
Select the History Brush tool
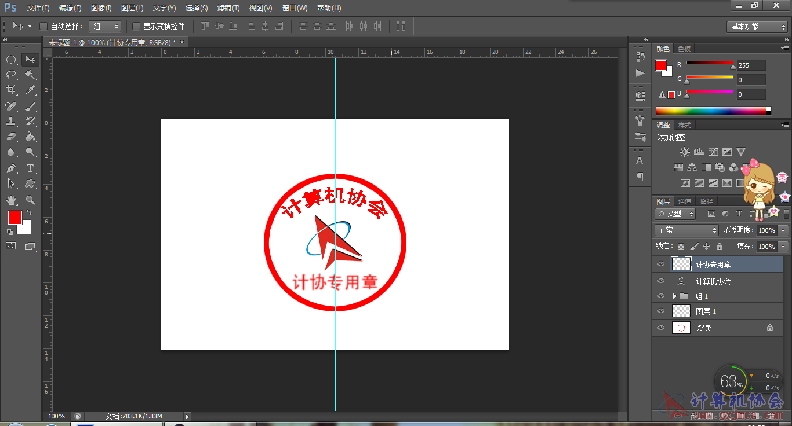click(x=31, y=122)
